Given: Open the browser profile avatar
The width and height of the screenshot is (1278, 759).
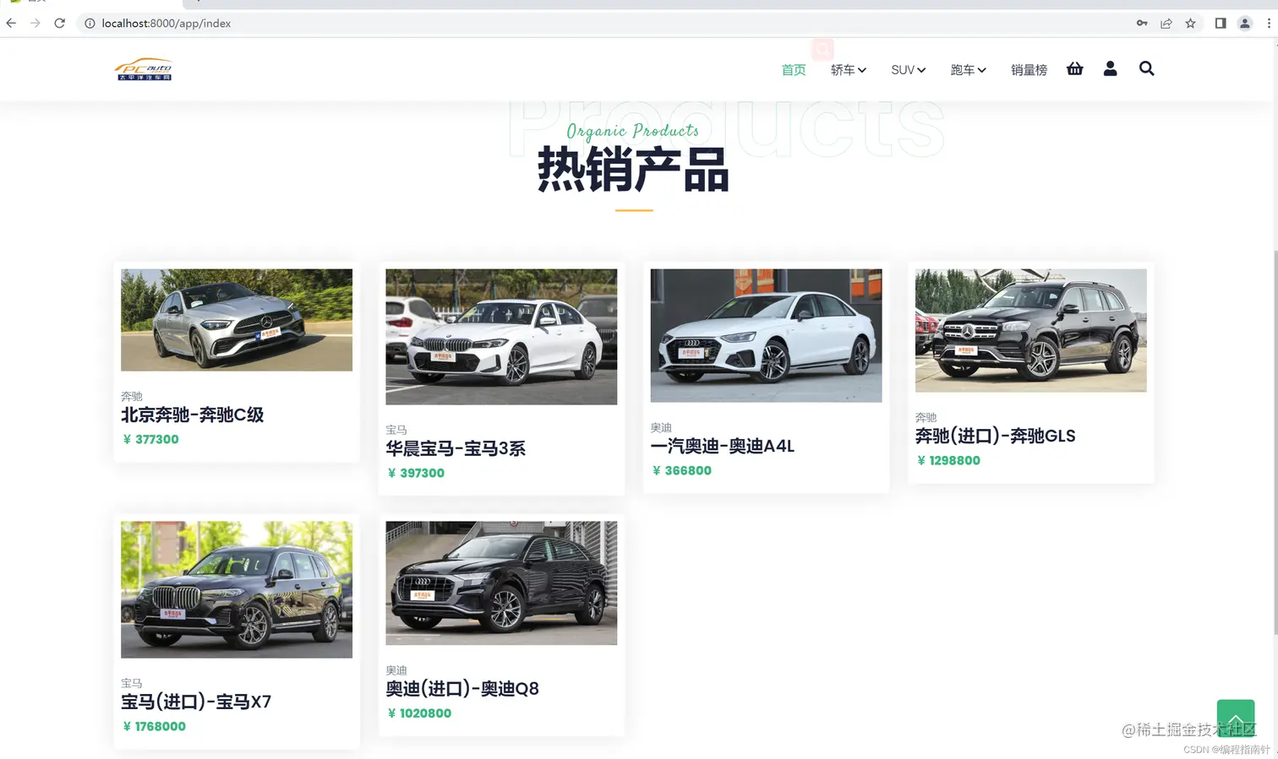Looking at the screenshot, I should pyautogui.click(x=1245, y=24).
